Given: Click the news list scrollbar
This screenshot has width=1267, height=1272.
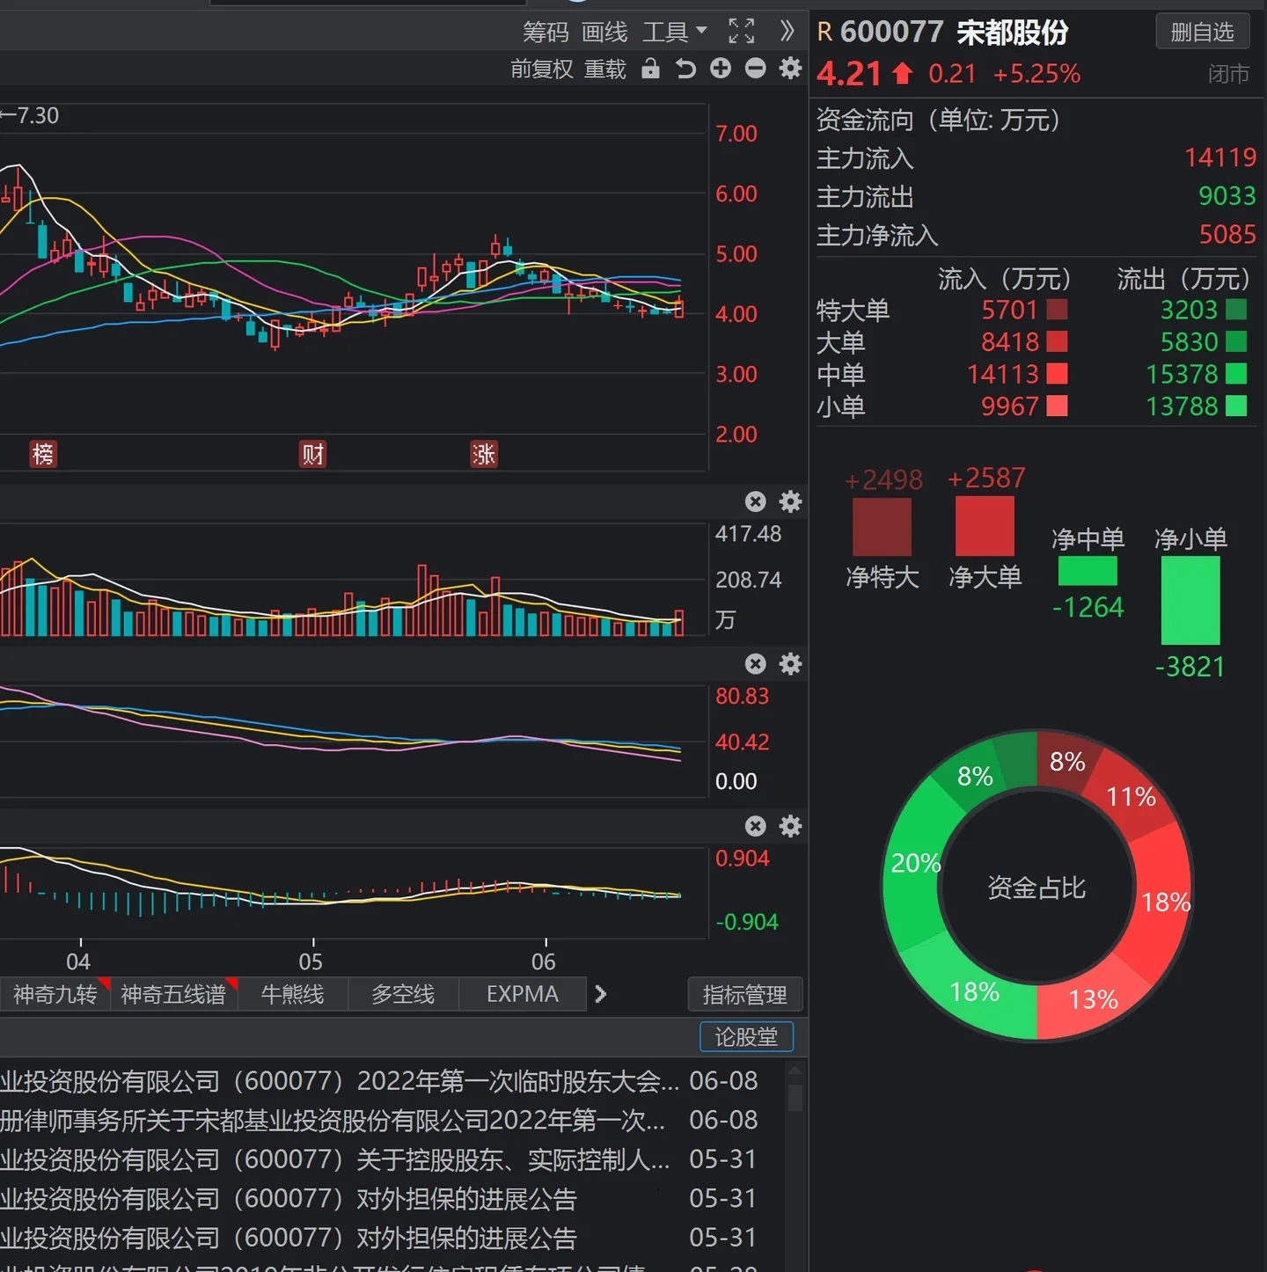Looking at the screenshot, I should pos(795,1098).
